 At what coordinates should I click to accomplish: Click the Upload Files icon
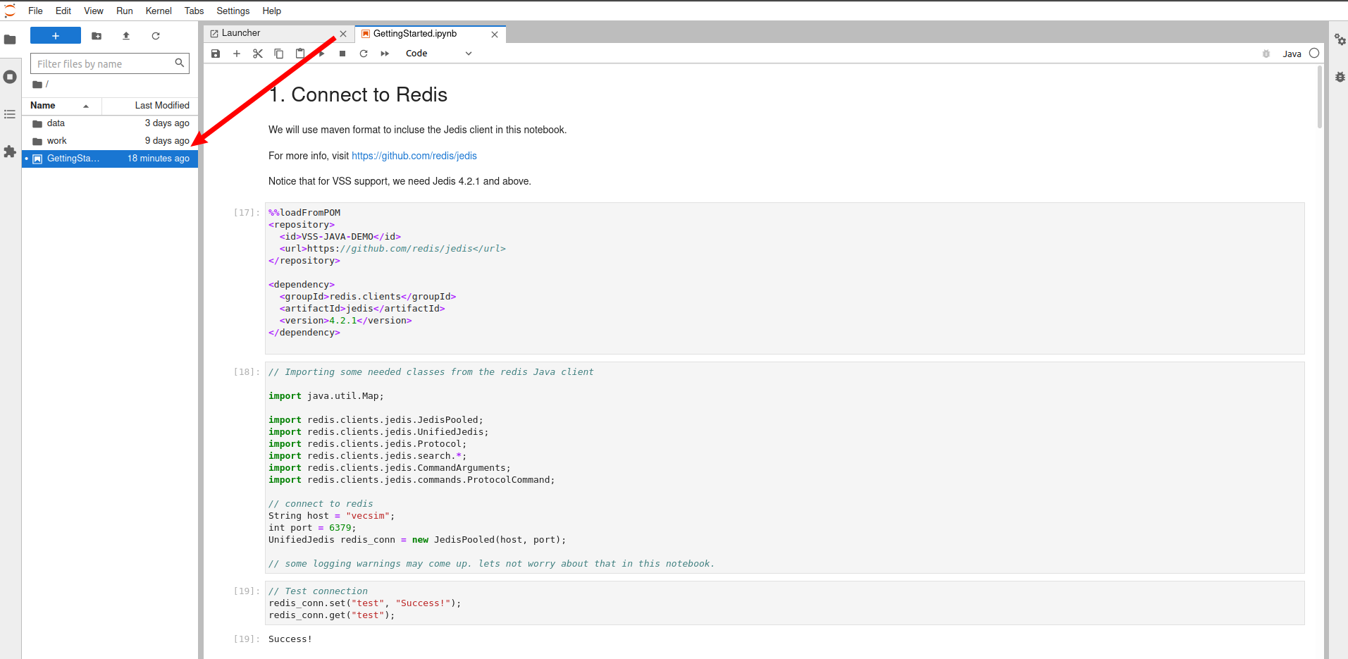(126, 36)
